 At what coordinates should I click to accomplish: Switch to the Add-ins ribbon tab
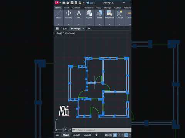(127, 8)
